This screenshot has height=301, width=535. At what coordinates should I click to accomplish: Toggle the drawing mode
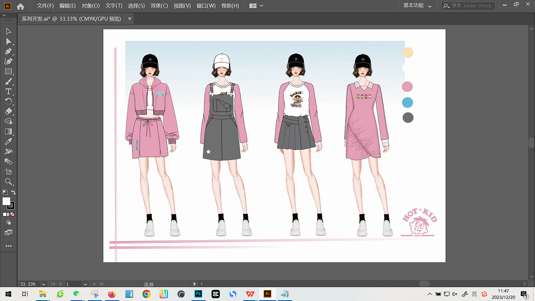[8, 223]
